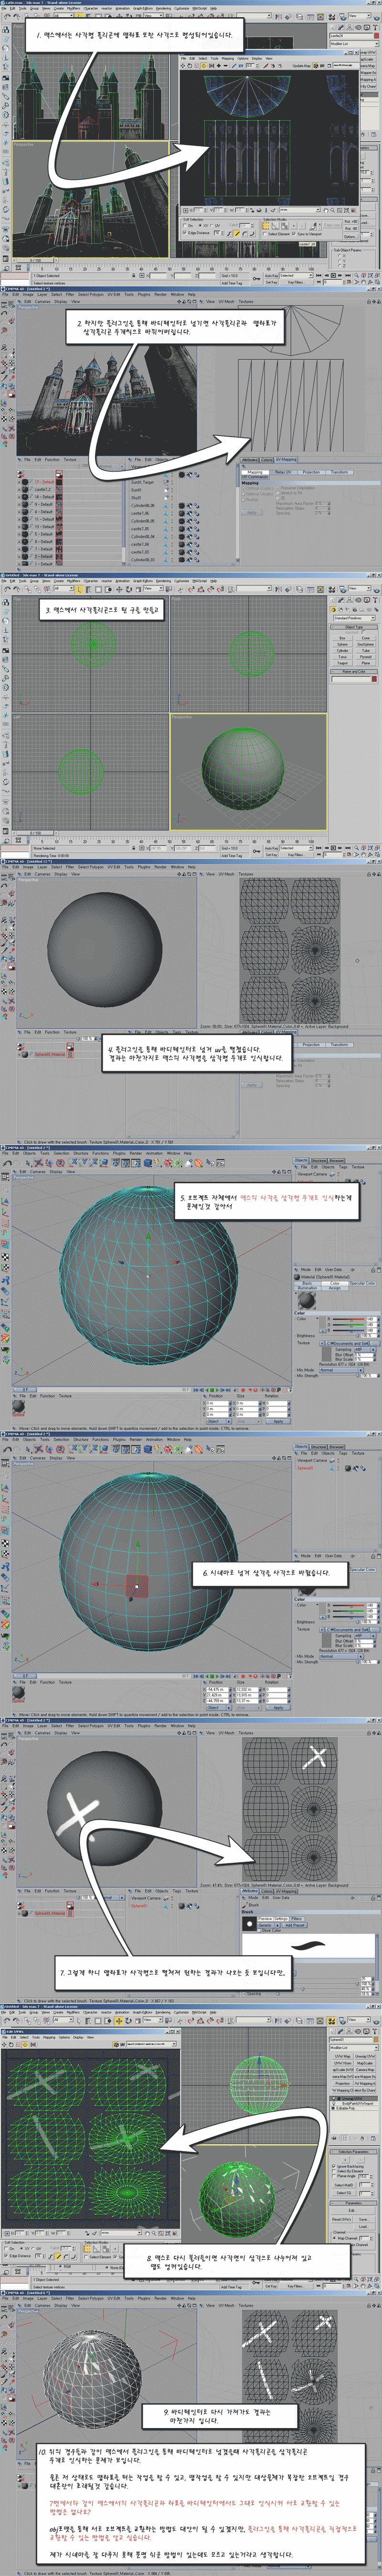Collapse Object Type rollout in step 3
This screenshot has height=2576, width=382.
[354, 627]
